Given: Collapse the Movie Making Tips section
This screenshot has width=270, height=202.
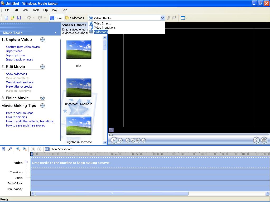Looking at the screenshot, I should click(x=42, y=105).
